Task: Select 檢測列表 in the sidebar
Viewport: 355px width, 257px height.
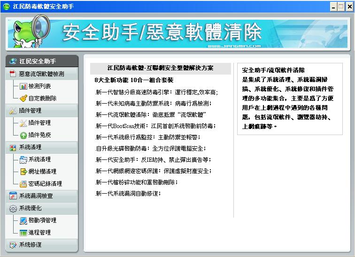Action: pyautogui.click(x=39, y=86)
